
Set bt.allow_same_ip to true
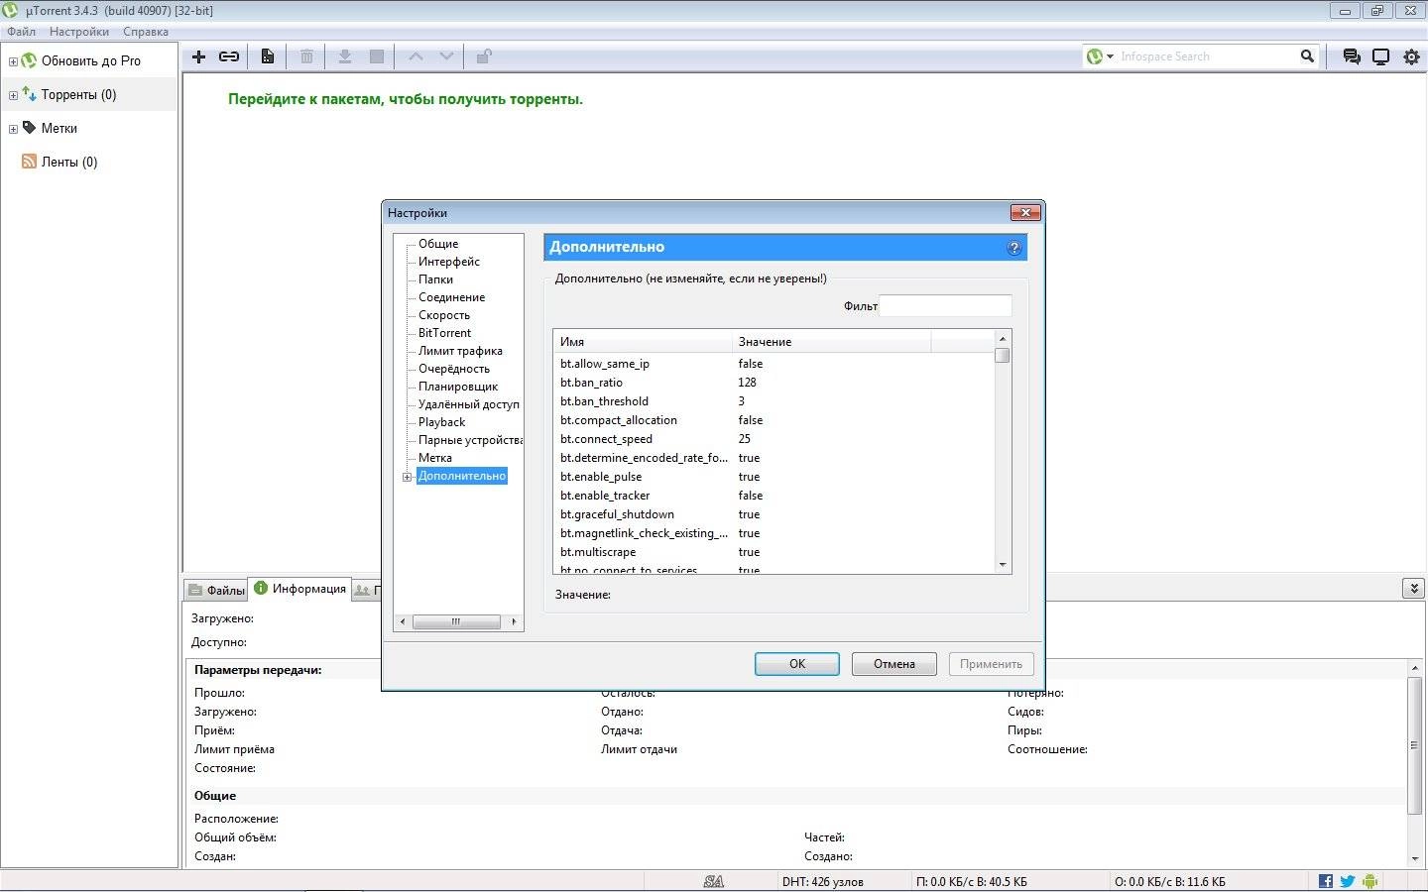pos(750,364)
